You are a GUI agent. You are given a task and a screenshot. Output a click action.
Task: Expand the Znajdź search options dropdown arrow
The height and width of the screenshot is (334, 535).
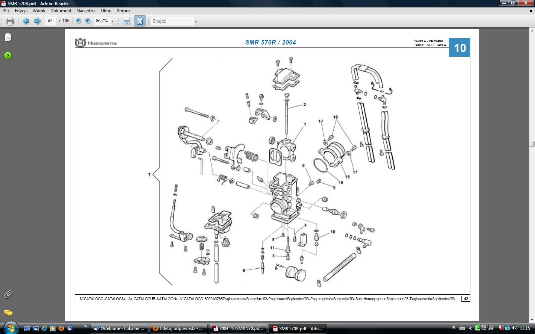pyautogui.click(x=196, y=21)
